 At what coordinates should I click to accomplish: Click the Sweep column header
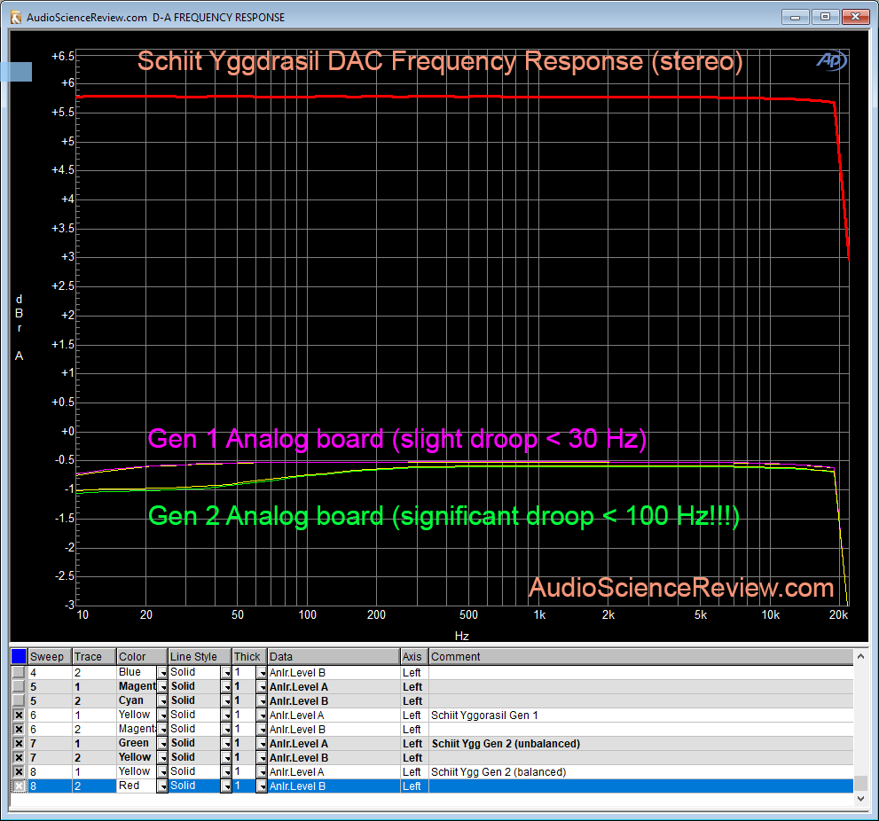coord(50,656)
